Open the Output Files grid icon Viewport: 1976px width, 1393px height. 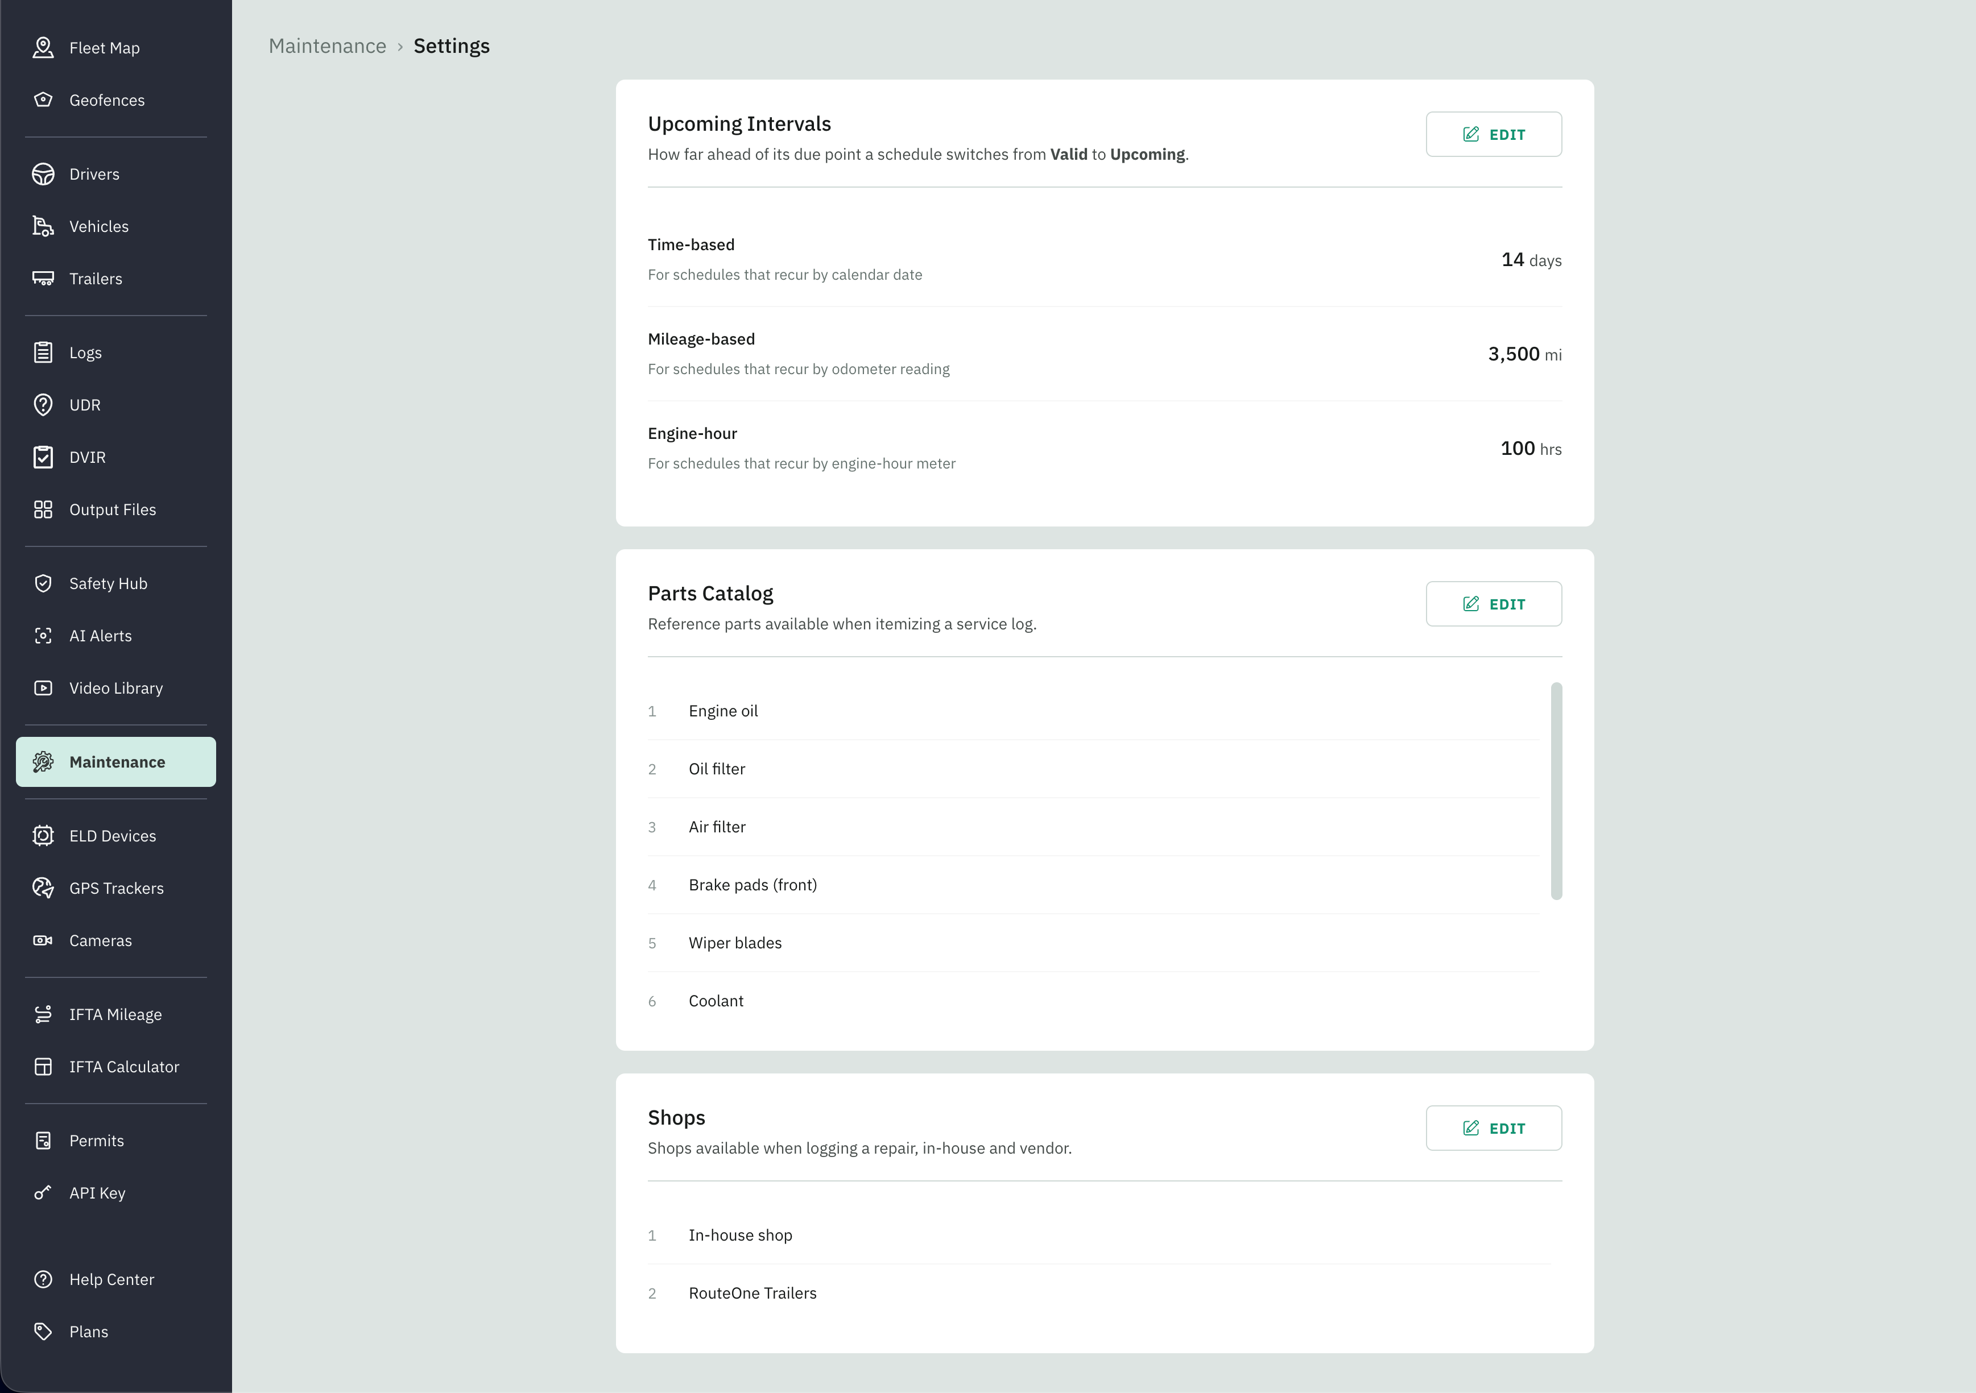(x=43, y=509)
